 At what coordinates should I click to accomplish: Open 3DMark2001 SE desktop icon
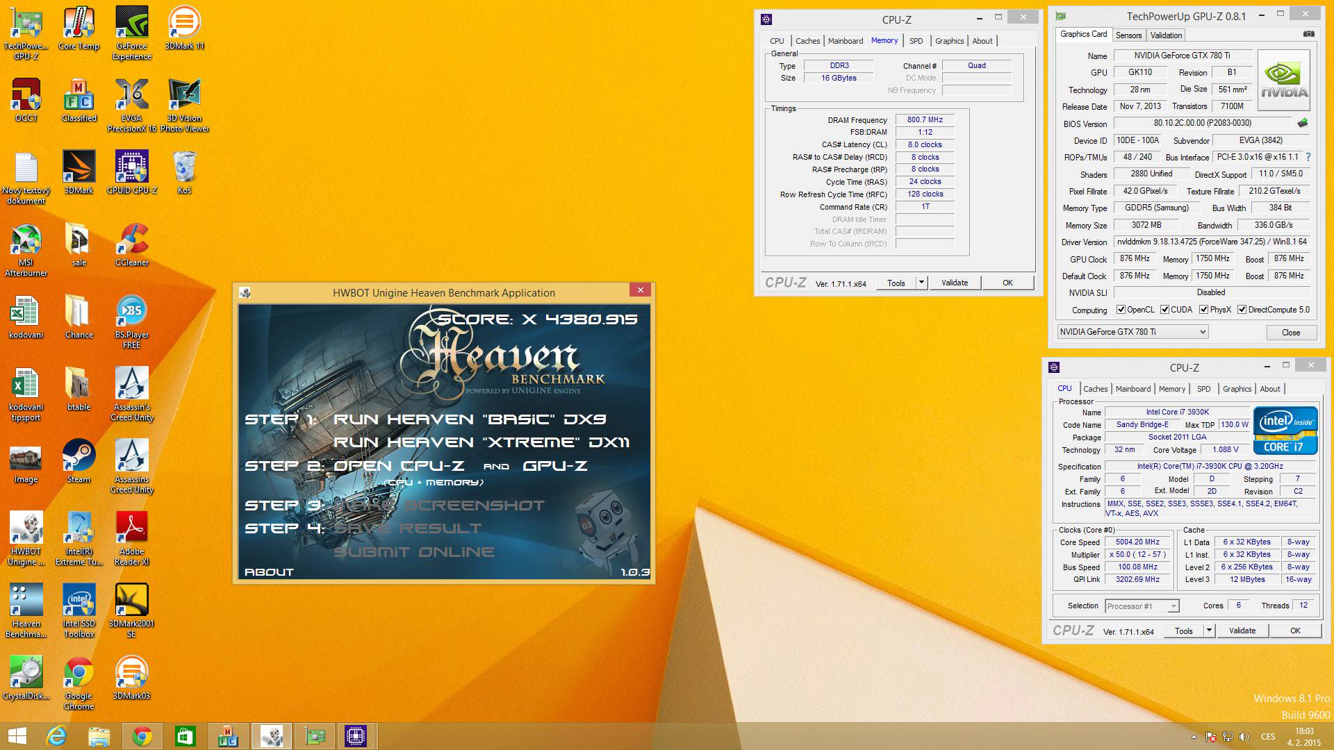(132, 610)
